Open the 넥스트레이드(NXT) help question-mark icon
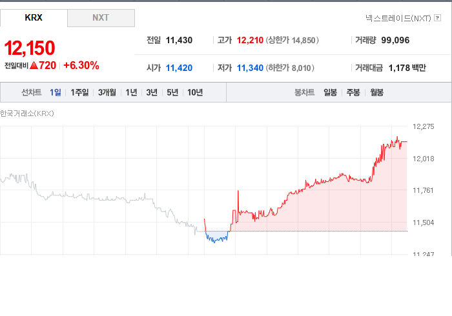Image resolution: width=452 pixels, height=316 pixels. (x=437, y=18)
